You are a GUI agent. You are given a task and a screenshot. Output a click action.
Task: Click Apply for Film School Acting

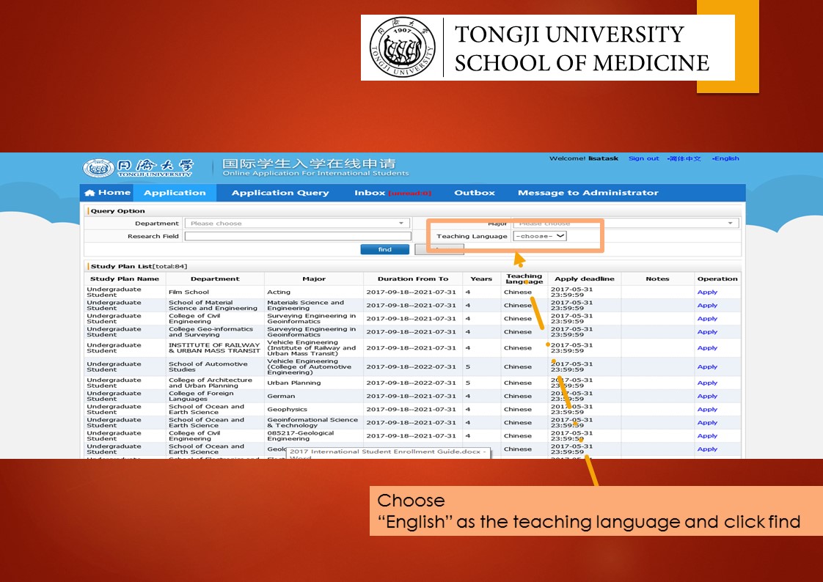pos(707,292)
